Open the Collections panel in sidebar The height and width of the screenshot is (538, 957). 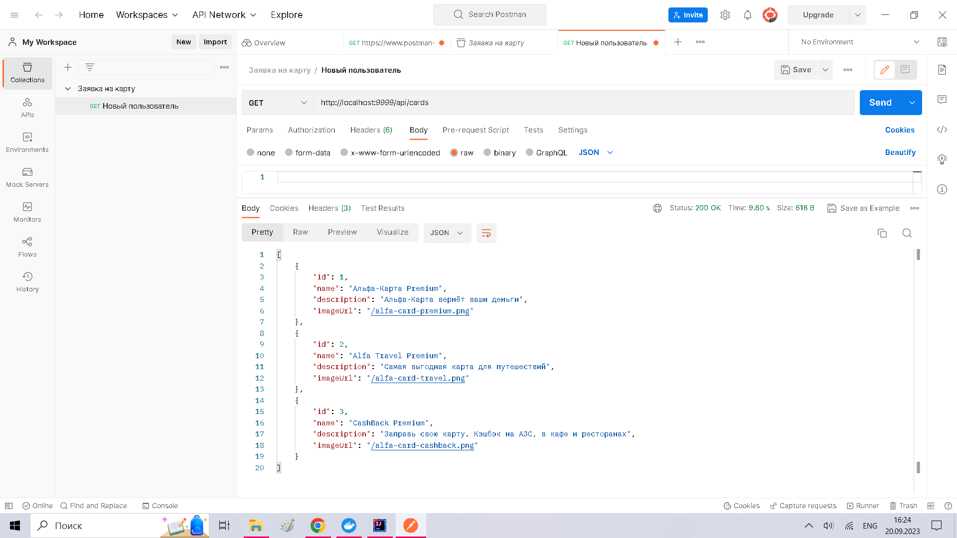(x=27, y=73)
